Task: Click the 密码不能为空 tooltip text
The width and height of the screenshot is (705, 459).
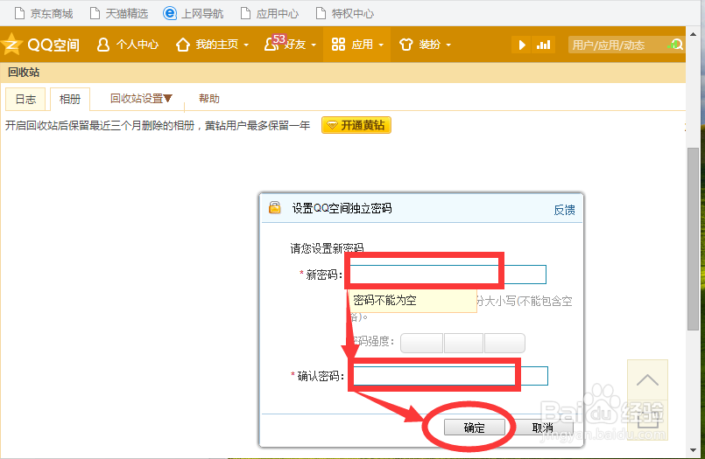Action: [384, 300]
